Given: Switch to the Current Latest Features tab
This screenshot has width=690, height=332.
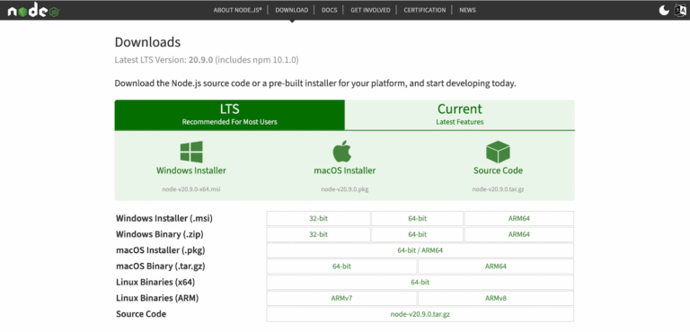Looking at the screenshot, I should click(x=460, y=115).
